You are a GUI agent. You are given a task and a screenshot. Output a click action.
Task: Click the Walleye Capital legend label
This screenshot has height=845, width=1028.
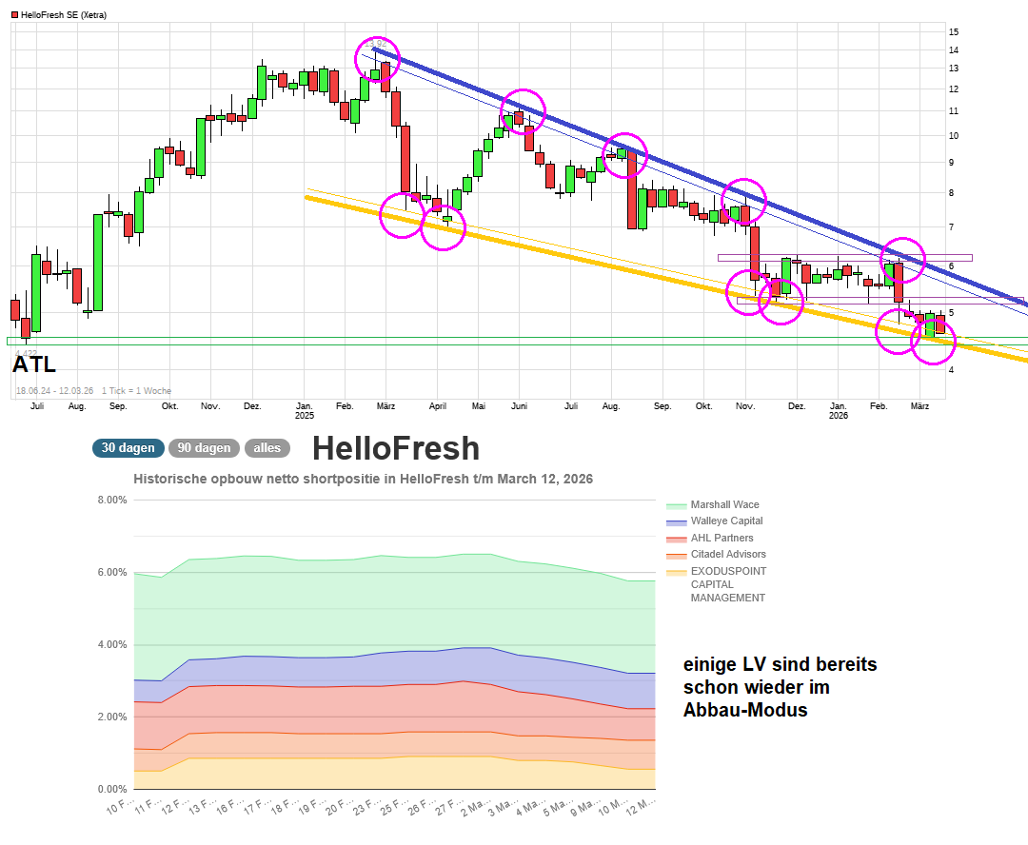click(726, 521)
